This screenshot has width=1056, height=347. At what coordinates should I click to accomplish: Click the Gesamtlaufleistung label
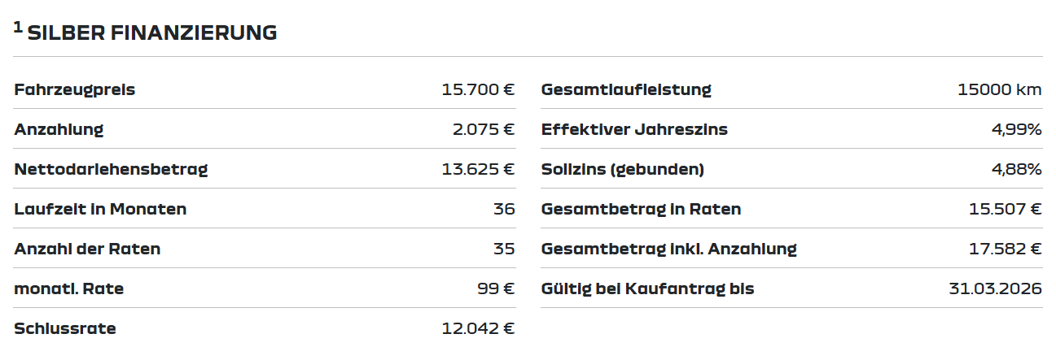(626, 89)
